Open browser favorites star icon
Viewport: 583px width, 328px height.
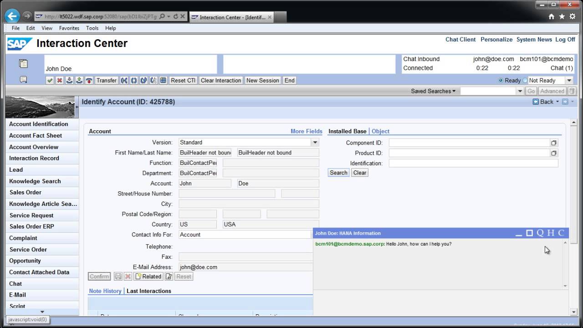pos(562,16)
